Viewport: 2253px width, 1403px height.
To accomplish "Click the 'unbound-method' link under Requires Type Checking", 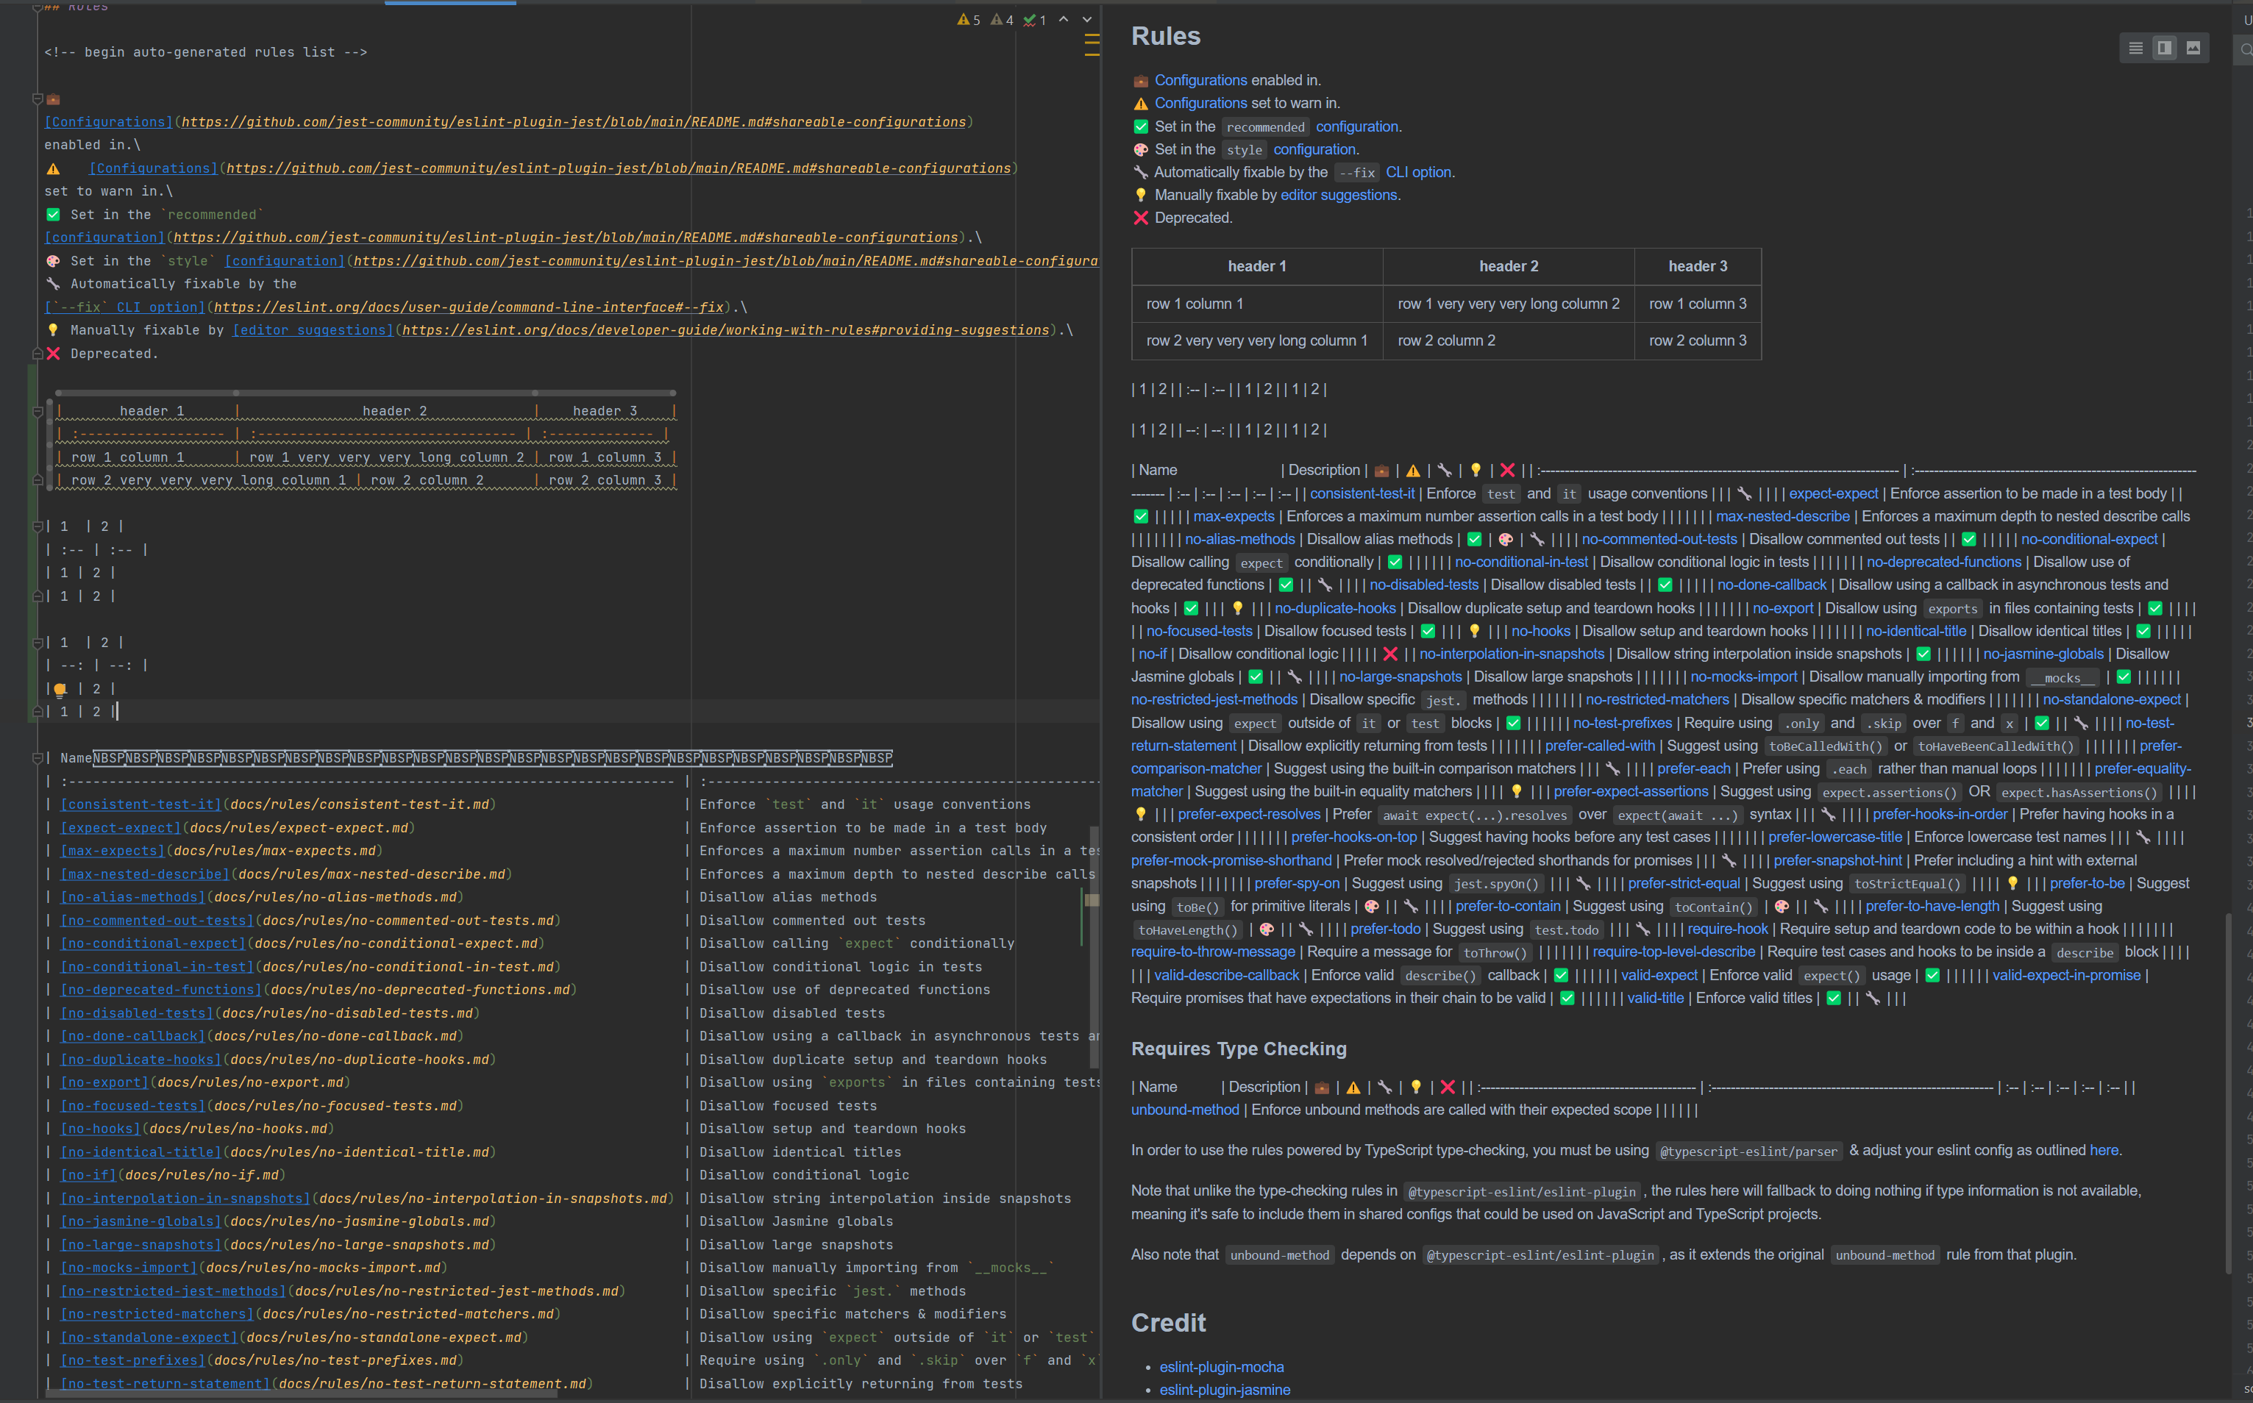I will click(1185, 1110).
